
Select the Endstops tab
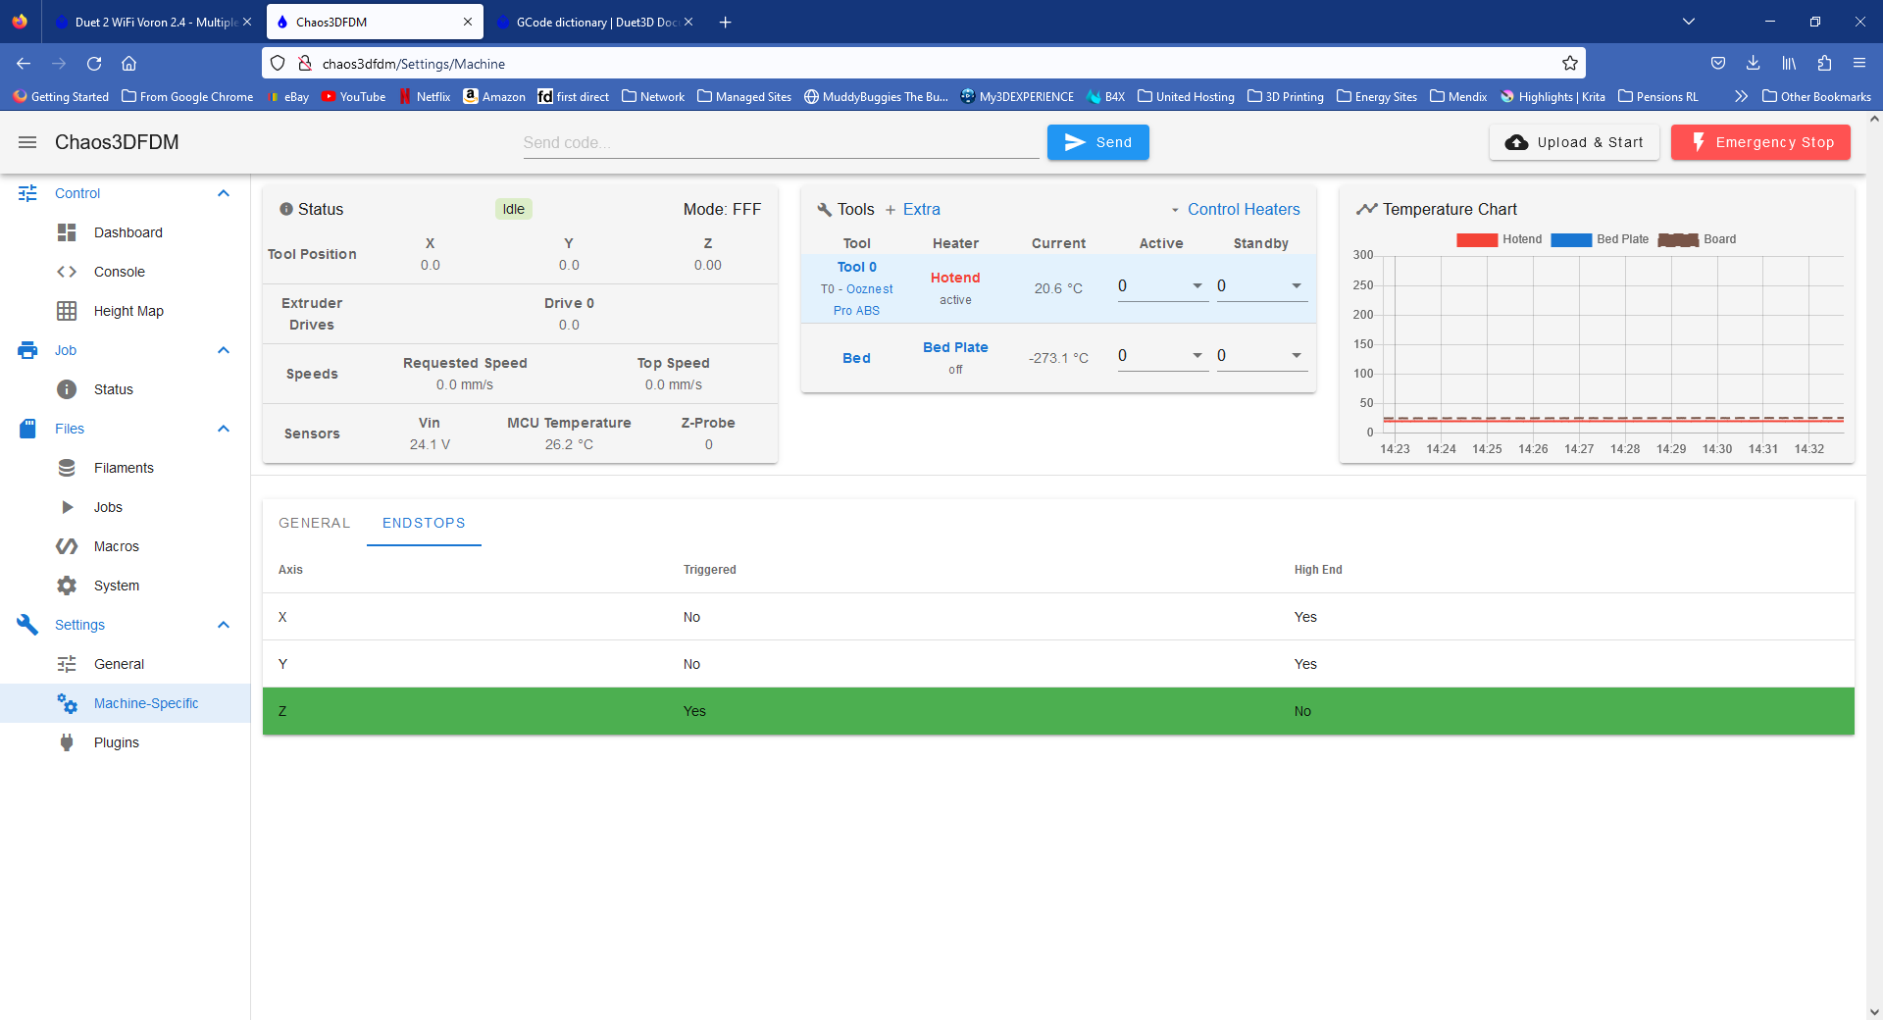coord(424,523)
